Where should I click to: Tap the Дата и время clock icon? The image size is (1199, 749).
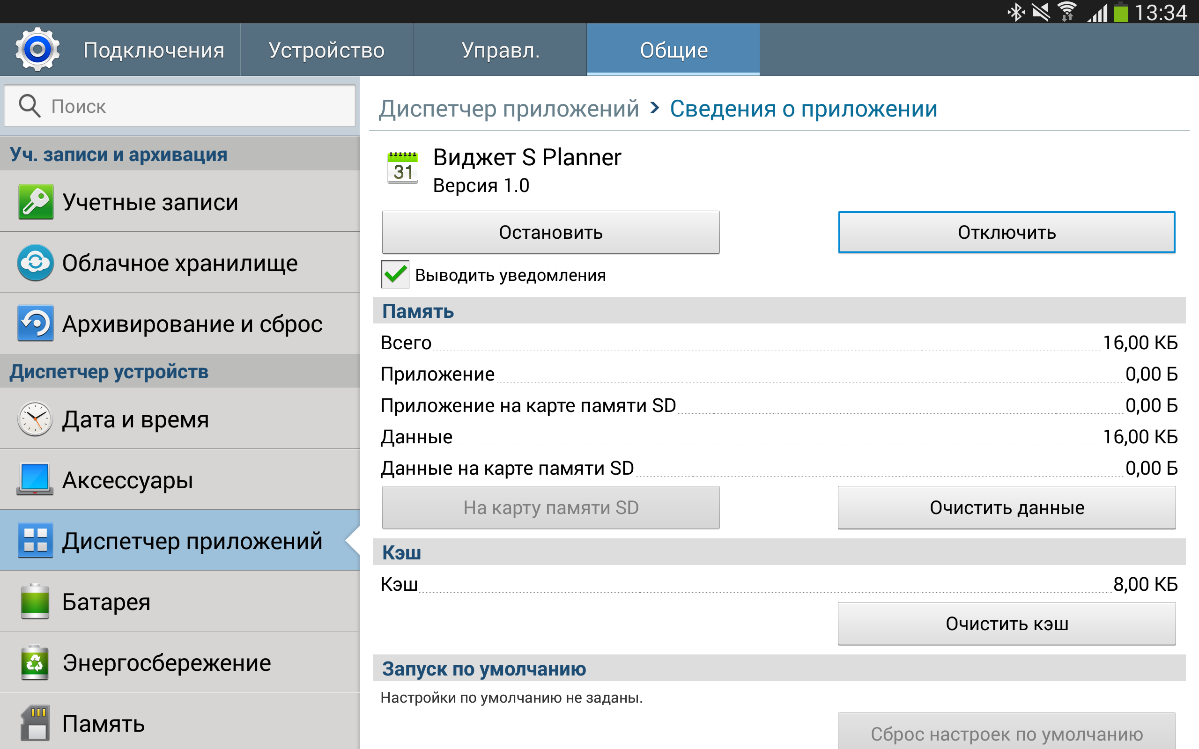tap(35, 419)
